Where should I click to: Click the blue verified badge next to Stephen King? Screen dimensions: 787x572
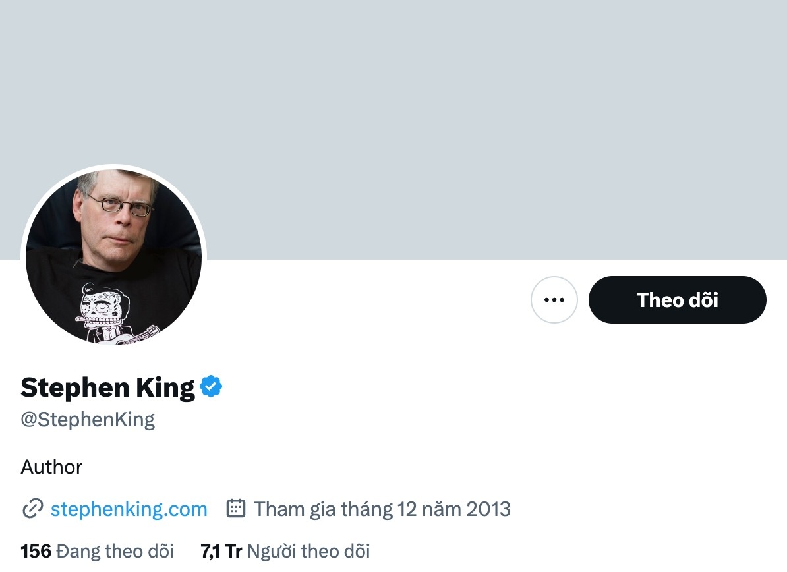click(212, 387)
